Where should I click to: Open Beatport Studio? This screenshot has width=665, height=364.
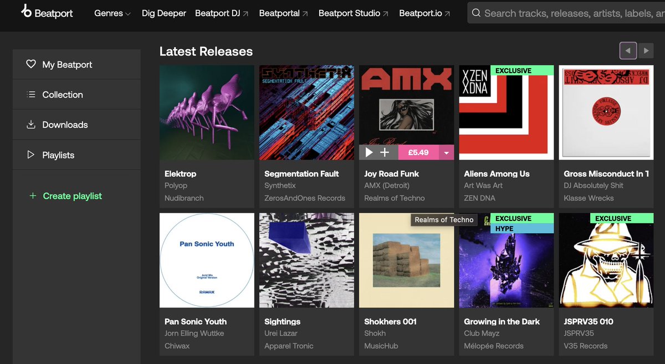tap(354, 13)
